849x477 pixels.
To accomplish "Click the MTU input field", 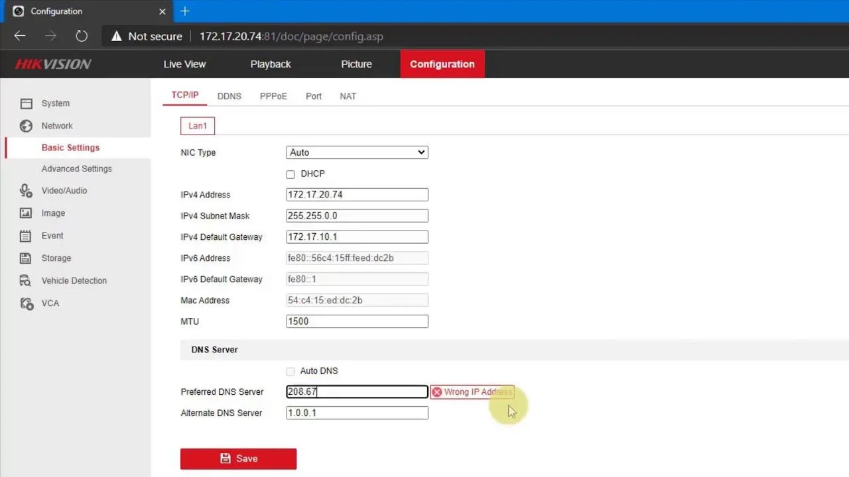I will [357, 321].
